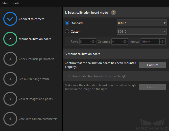Screen dimensions: 169x131
Task: Click step 4 Set TCP circle
Action: (10, 79)
